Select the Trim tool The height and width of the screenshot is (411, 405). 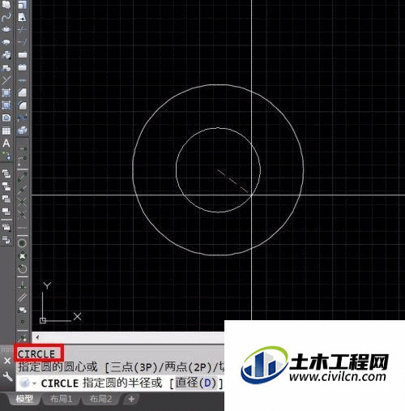click(22, 29)
